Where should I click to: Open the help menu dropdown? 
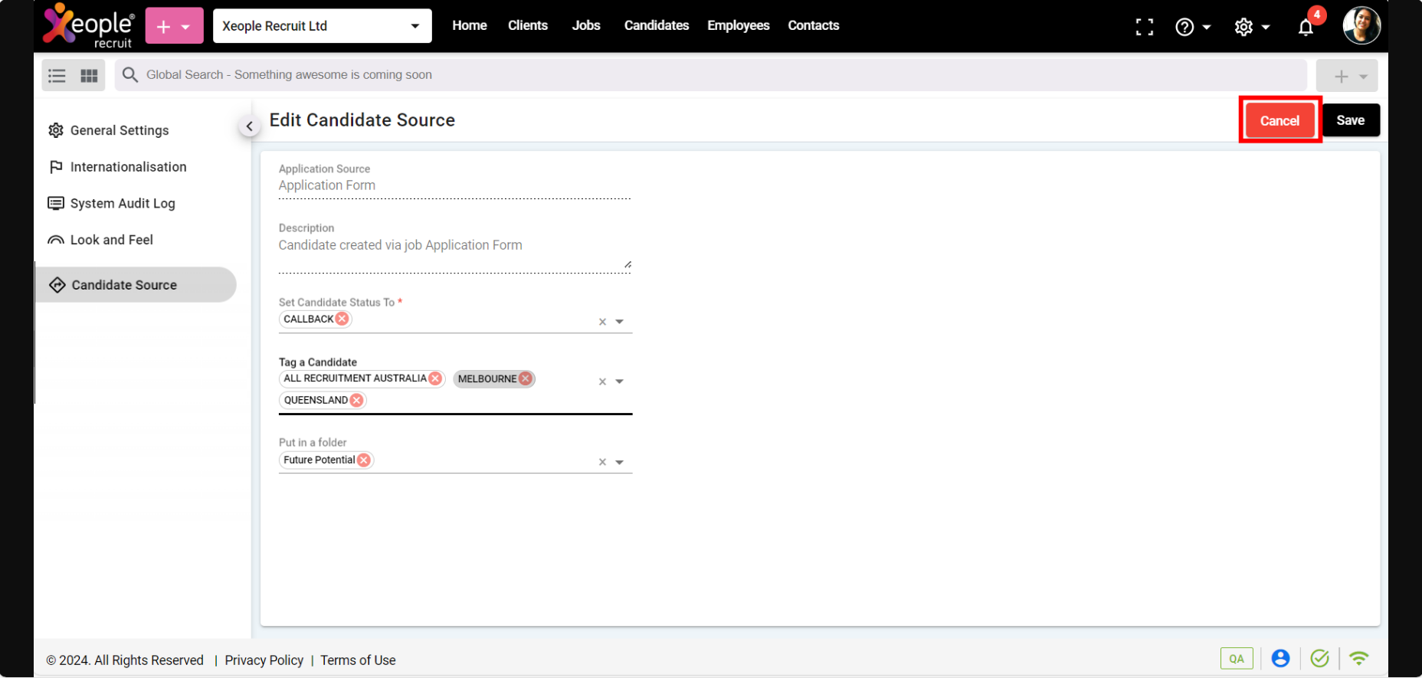[x=1192, y=27]
